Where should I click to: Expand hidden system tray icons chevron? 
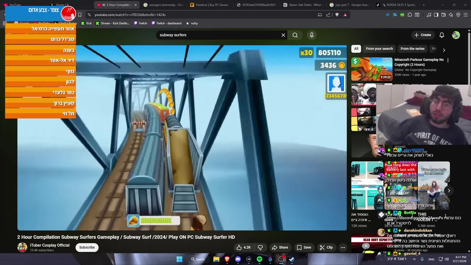click(x=414, y=259)
